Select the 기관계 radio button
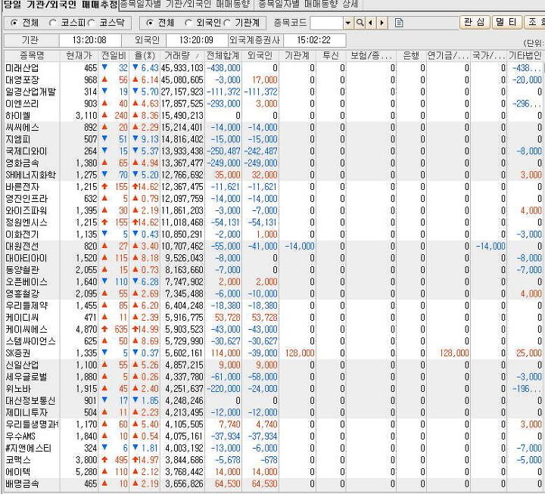 226,23
